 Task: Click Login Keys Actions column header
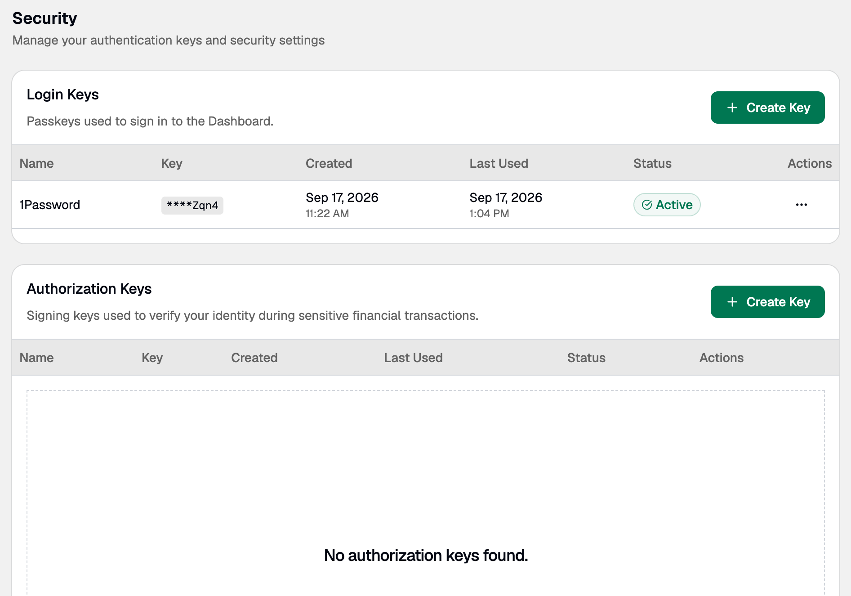tap(810, 163)
